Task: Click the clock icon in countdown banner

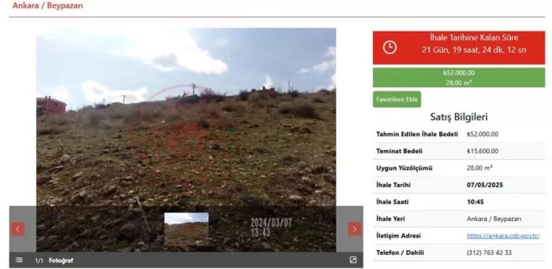Action: pos(390,47)
